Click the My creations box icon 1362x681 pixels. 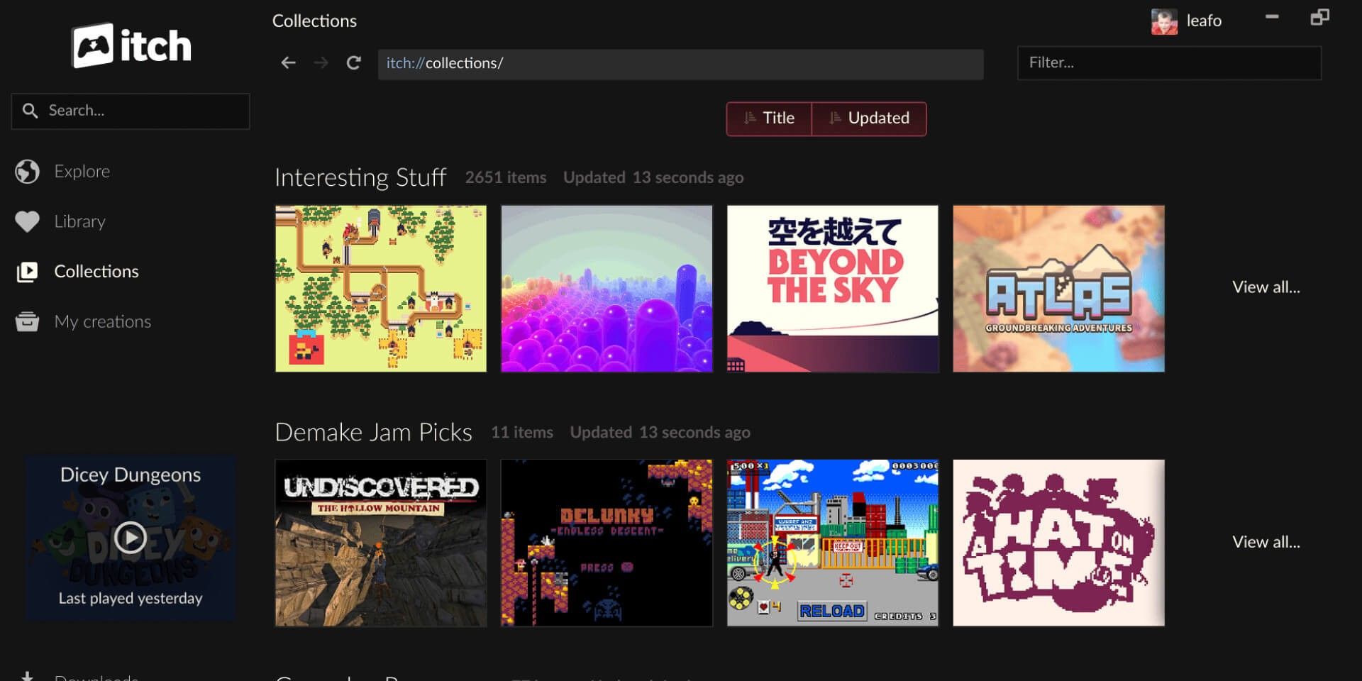[27, 322]
